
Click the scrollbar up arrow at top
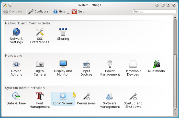coord(175,18)
